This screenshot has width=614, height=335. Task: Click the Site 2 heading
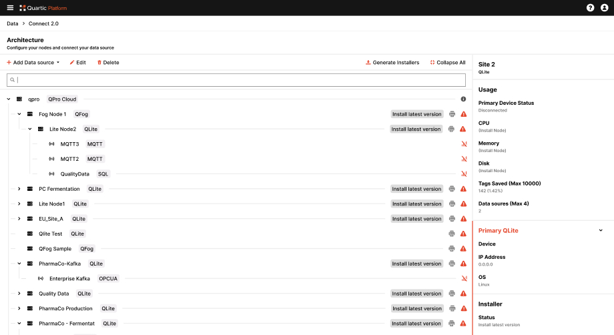487,64
